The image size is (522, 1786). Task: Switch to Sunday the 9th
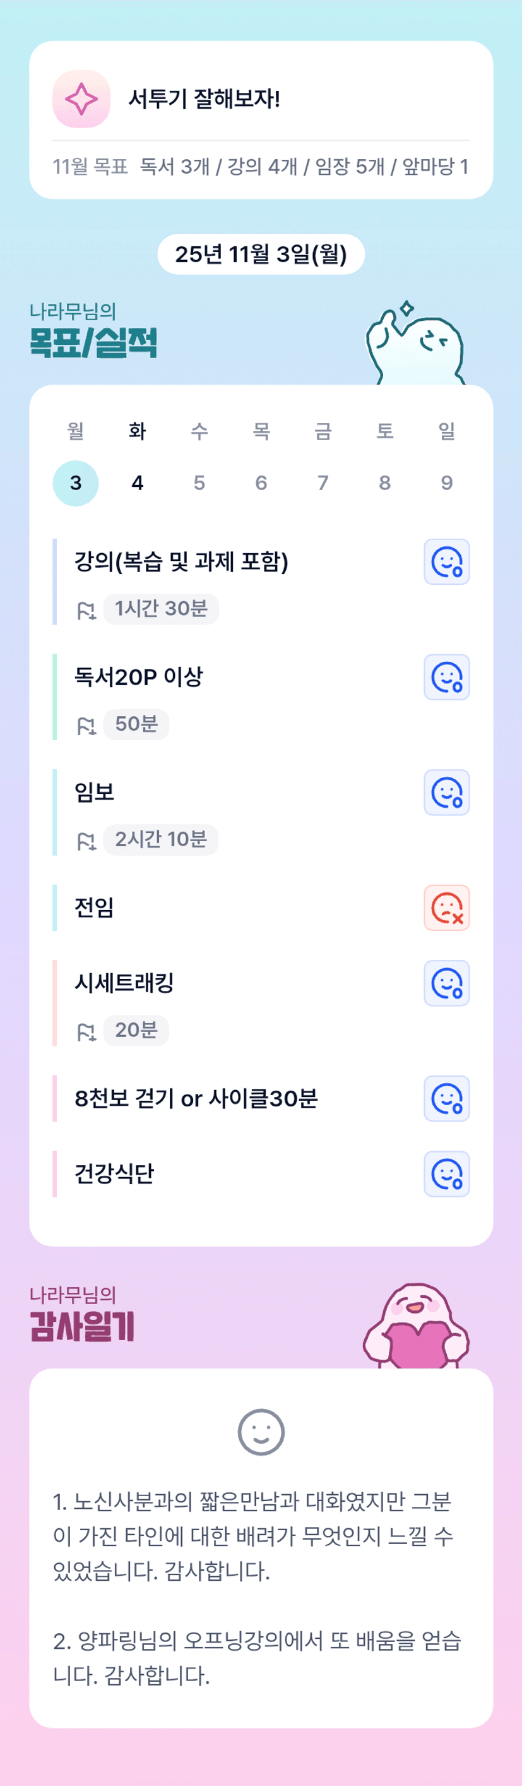pos(446,482)
